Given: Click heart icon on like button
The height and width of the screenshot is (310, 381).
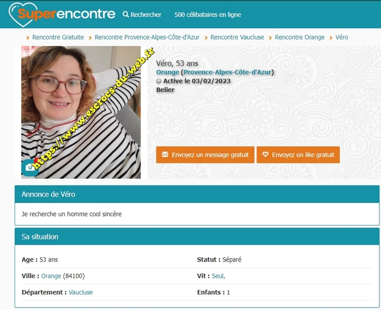Looking at the screenshot, I should point(265,154).
